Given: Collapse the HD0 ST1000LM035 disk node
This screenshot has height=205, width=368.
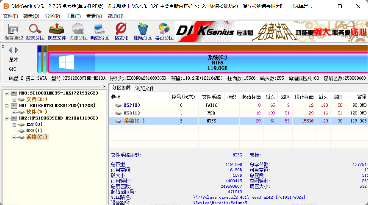Looking at the screenshot, I should (x=7, y=93).
